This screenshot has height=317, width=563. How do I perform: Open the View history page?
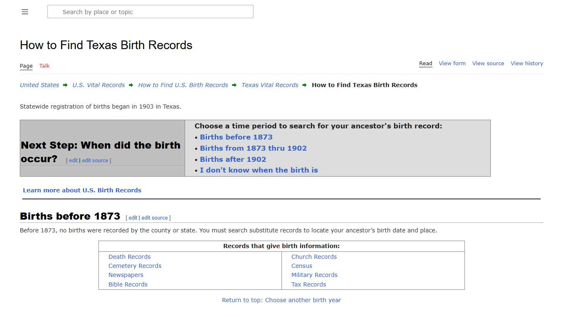(x=527, y=63)
